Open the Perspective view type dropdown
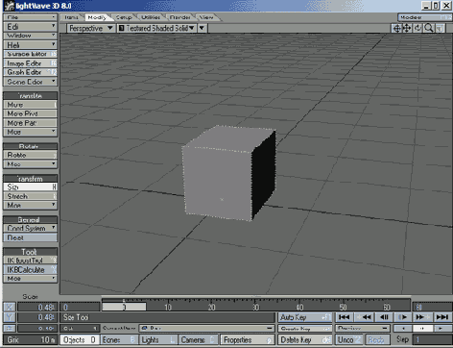Viewport: 453px width, 348px height. tap(91, 28)
